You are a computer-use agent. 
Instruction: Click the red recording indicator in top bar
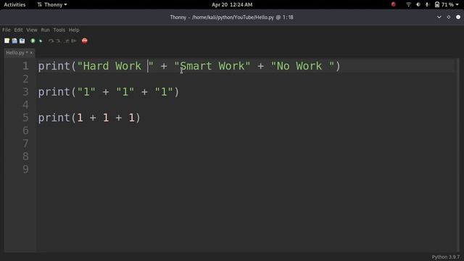393,4
